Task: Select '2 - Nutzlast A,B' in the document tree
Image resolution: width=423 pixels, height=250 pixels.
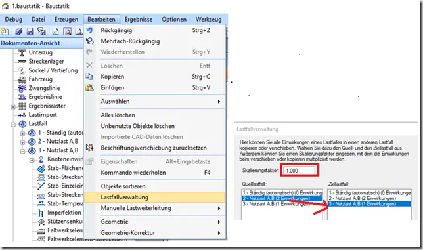Action: (x=58, y=142)
